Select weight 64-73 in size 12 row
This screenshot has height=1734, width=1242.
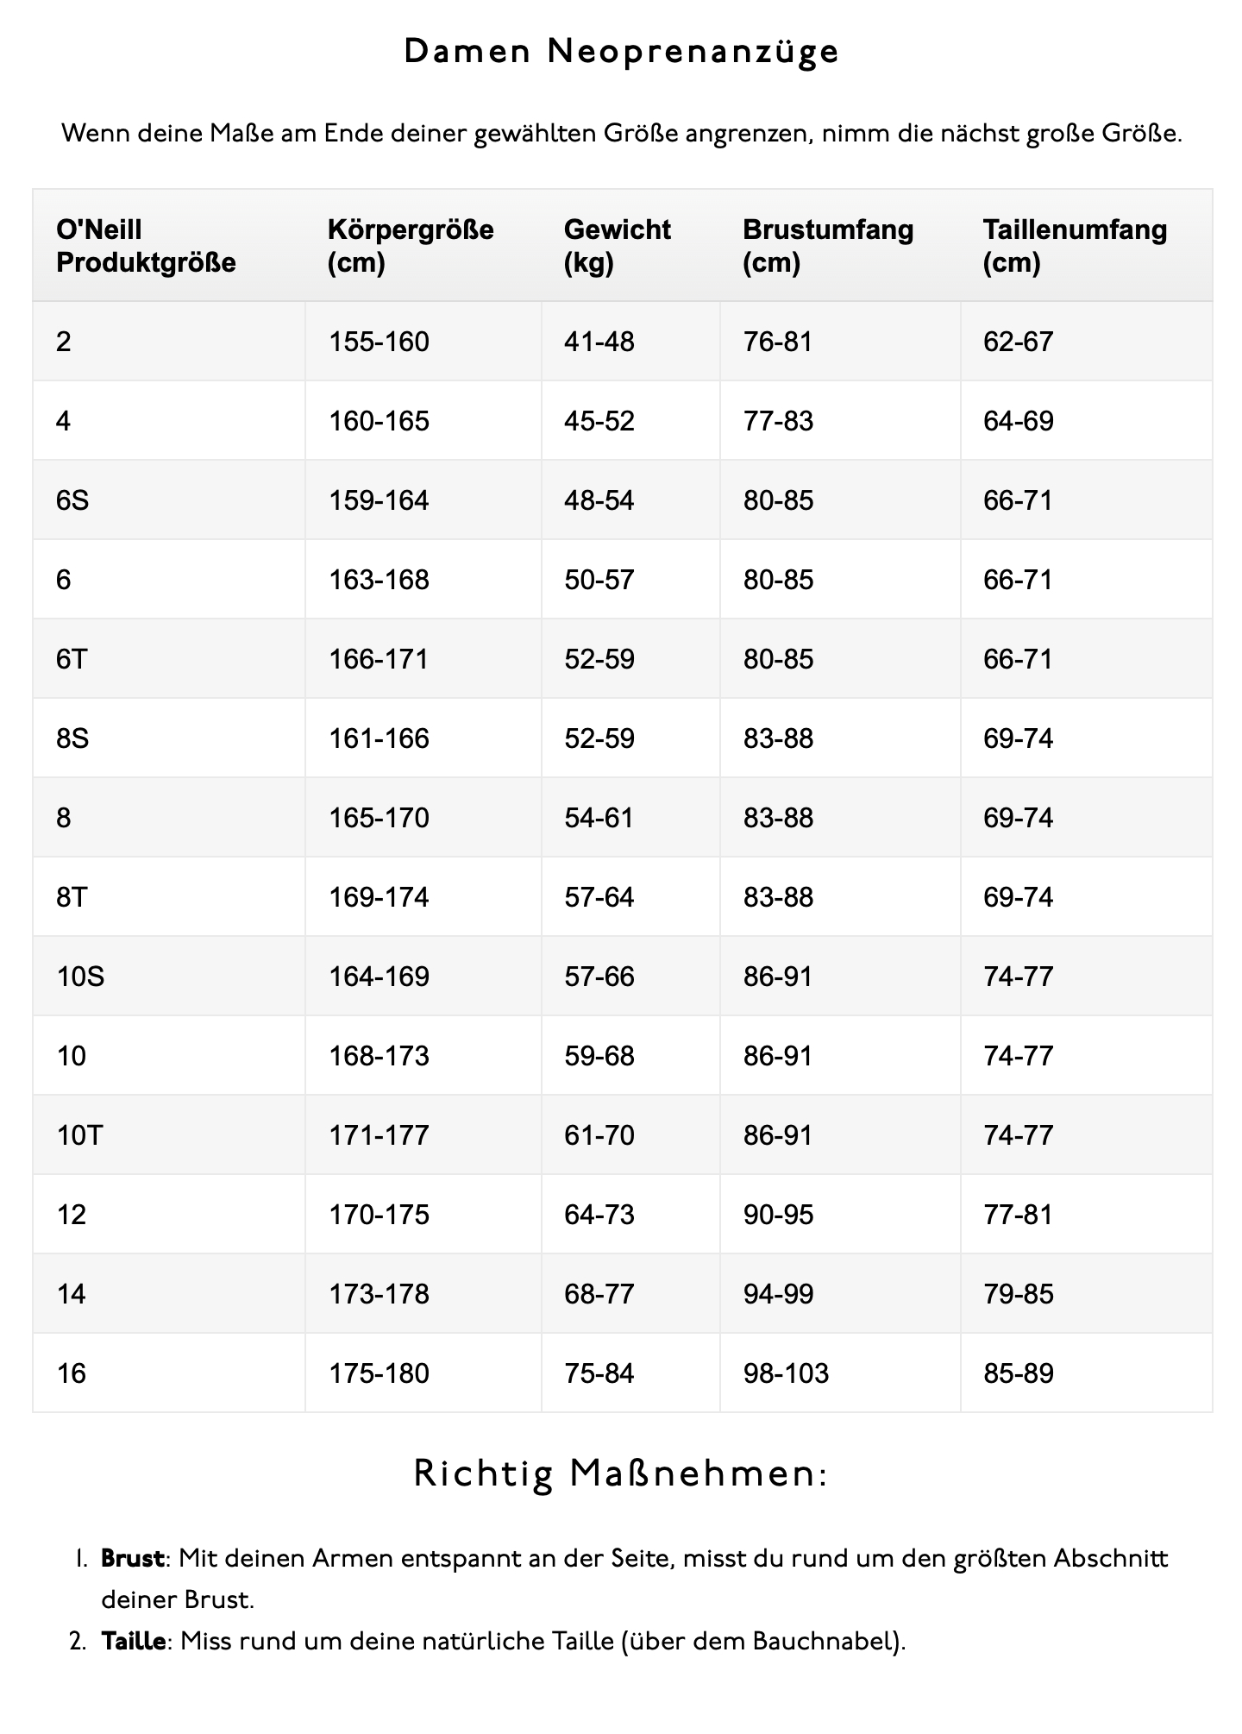coord(599,1215)
